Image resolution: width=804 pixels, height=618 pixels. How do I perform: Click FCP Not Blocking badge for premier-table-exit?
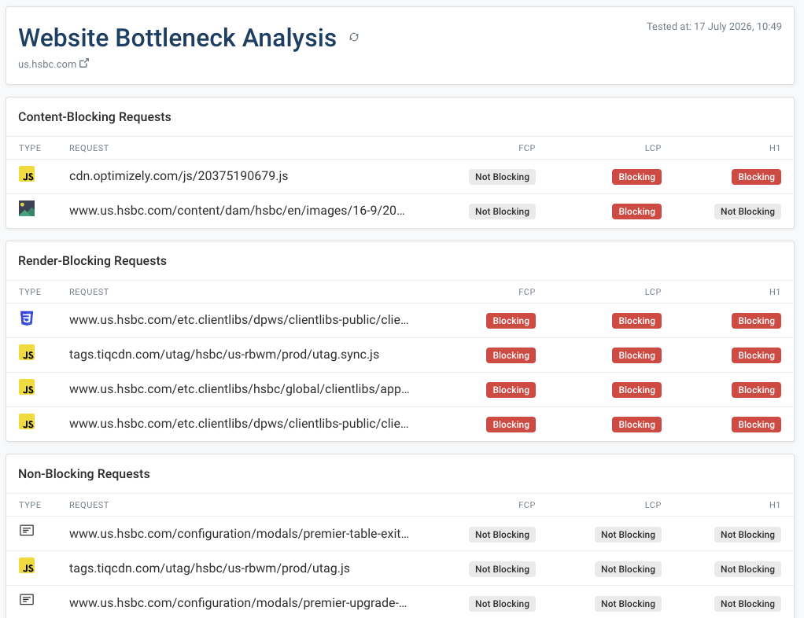502,535
